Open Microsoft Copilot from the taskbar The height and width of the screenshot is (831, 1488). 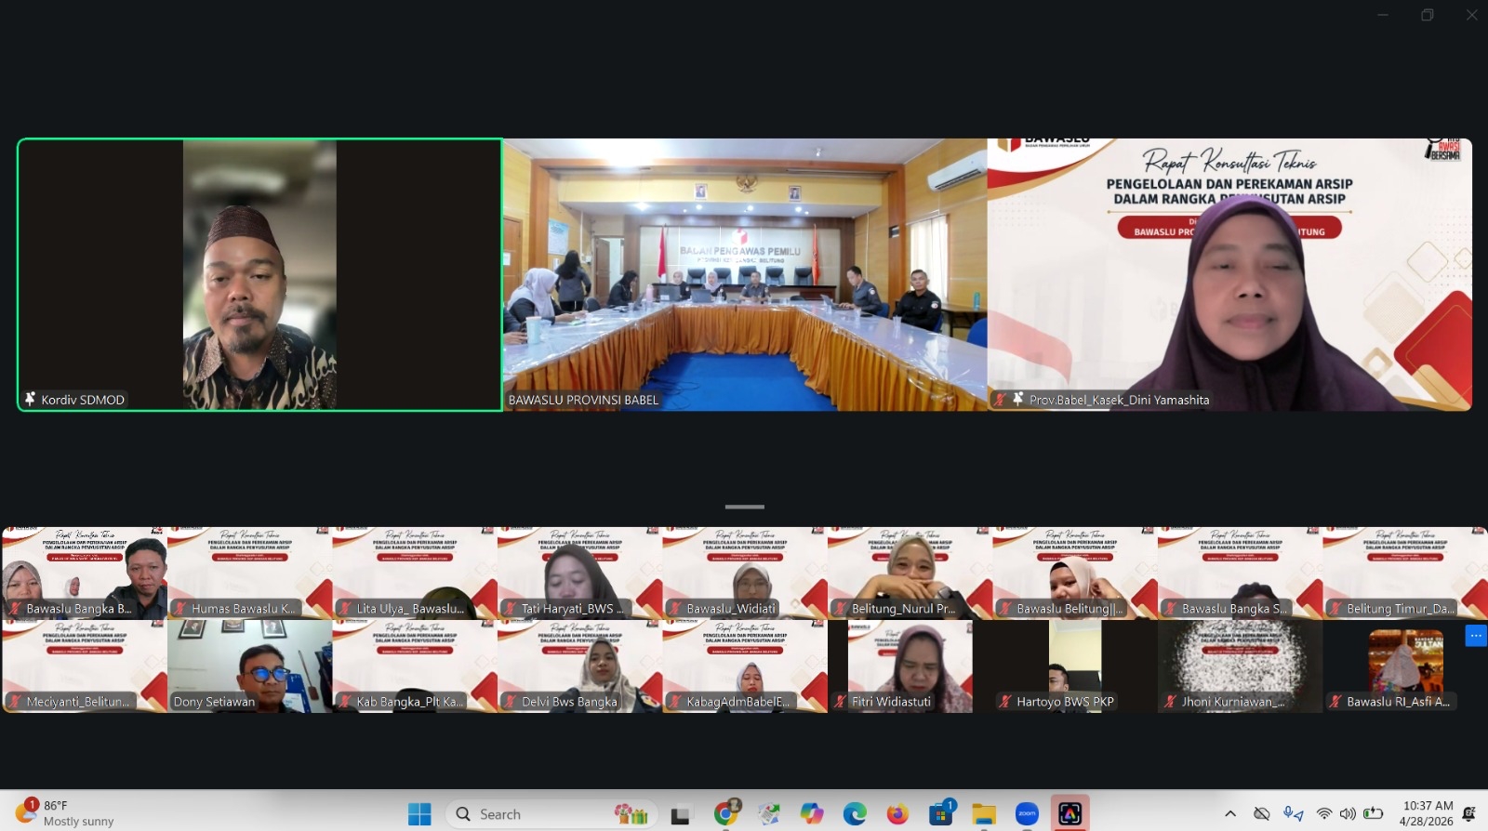[x=812, y=814]
